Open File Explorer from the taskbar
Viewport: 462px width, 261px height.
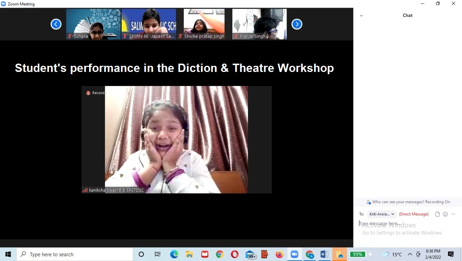tap(189, 254)
